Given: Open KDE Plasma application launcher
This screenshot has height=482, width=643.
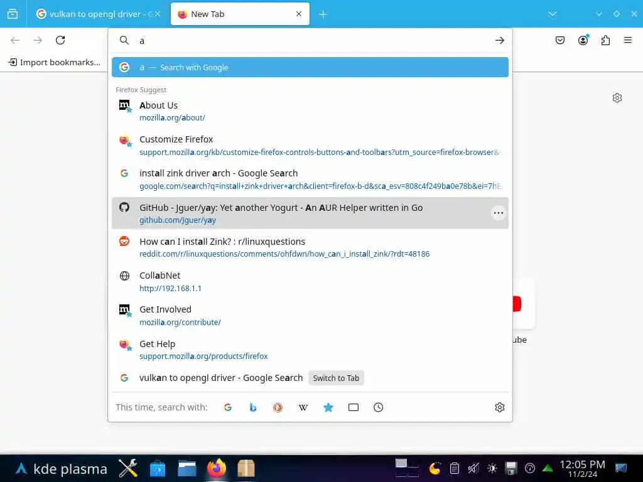Looking at the screenshot, I should point(61,468).
